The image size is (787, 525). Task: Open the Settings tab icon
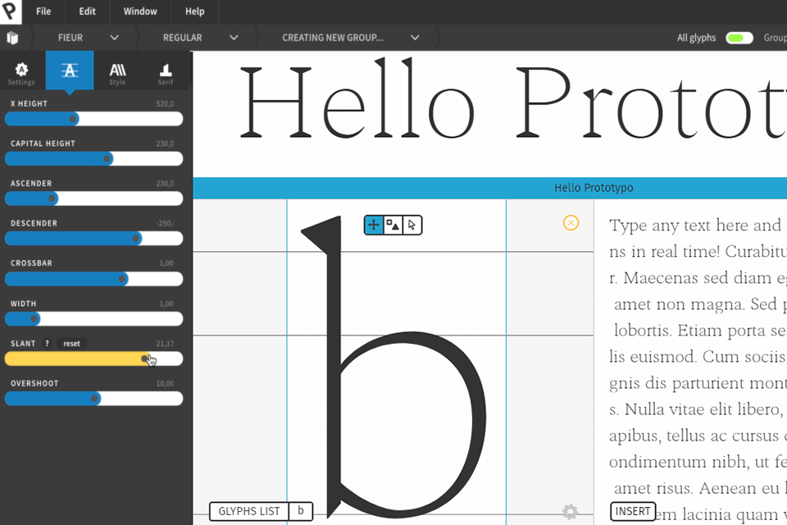(21, 73)
